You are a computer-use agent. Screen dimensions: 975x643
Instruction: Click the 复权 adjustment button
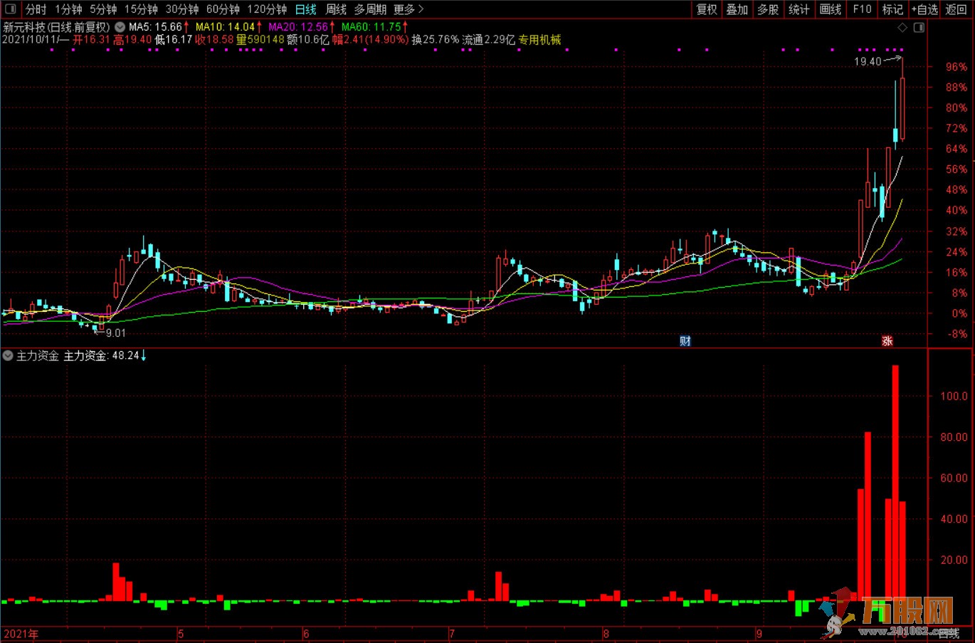pos(707,9)
